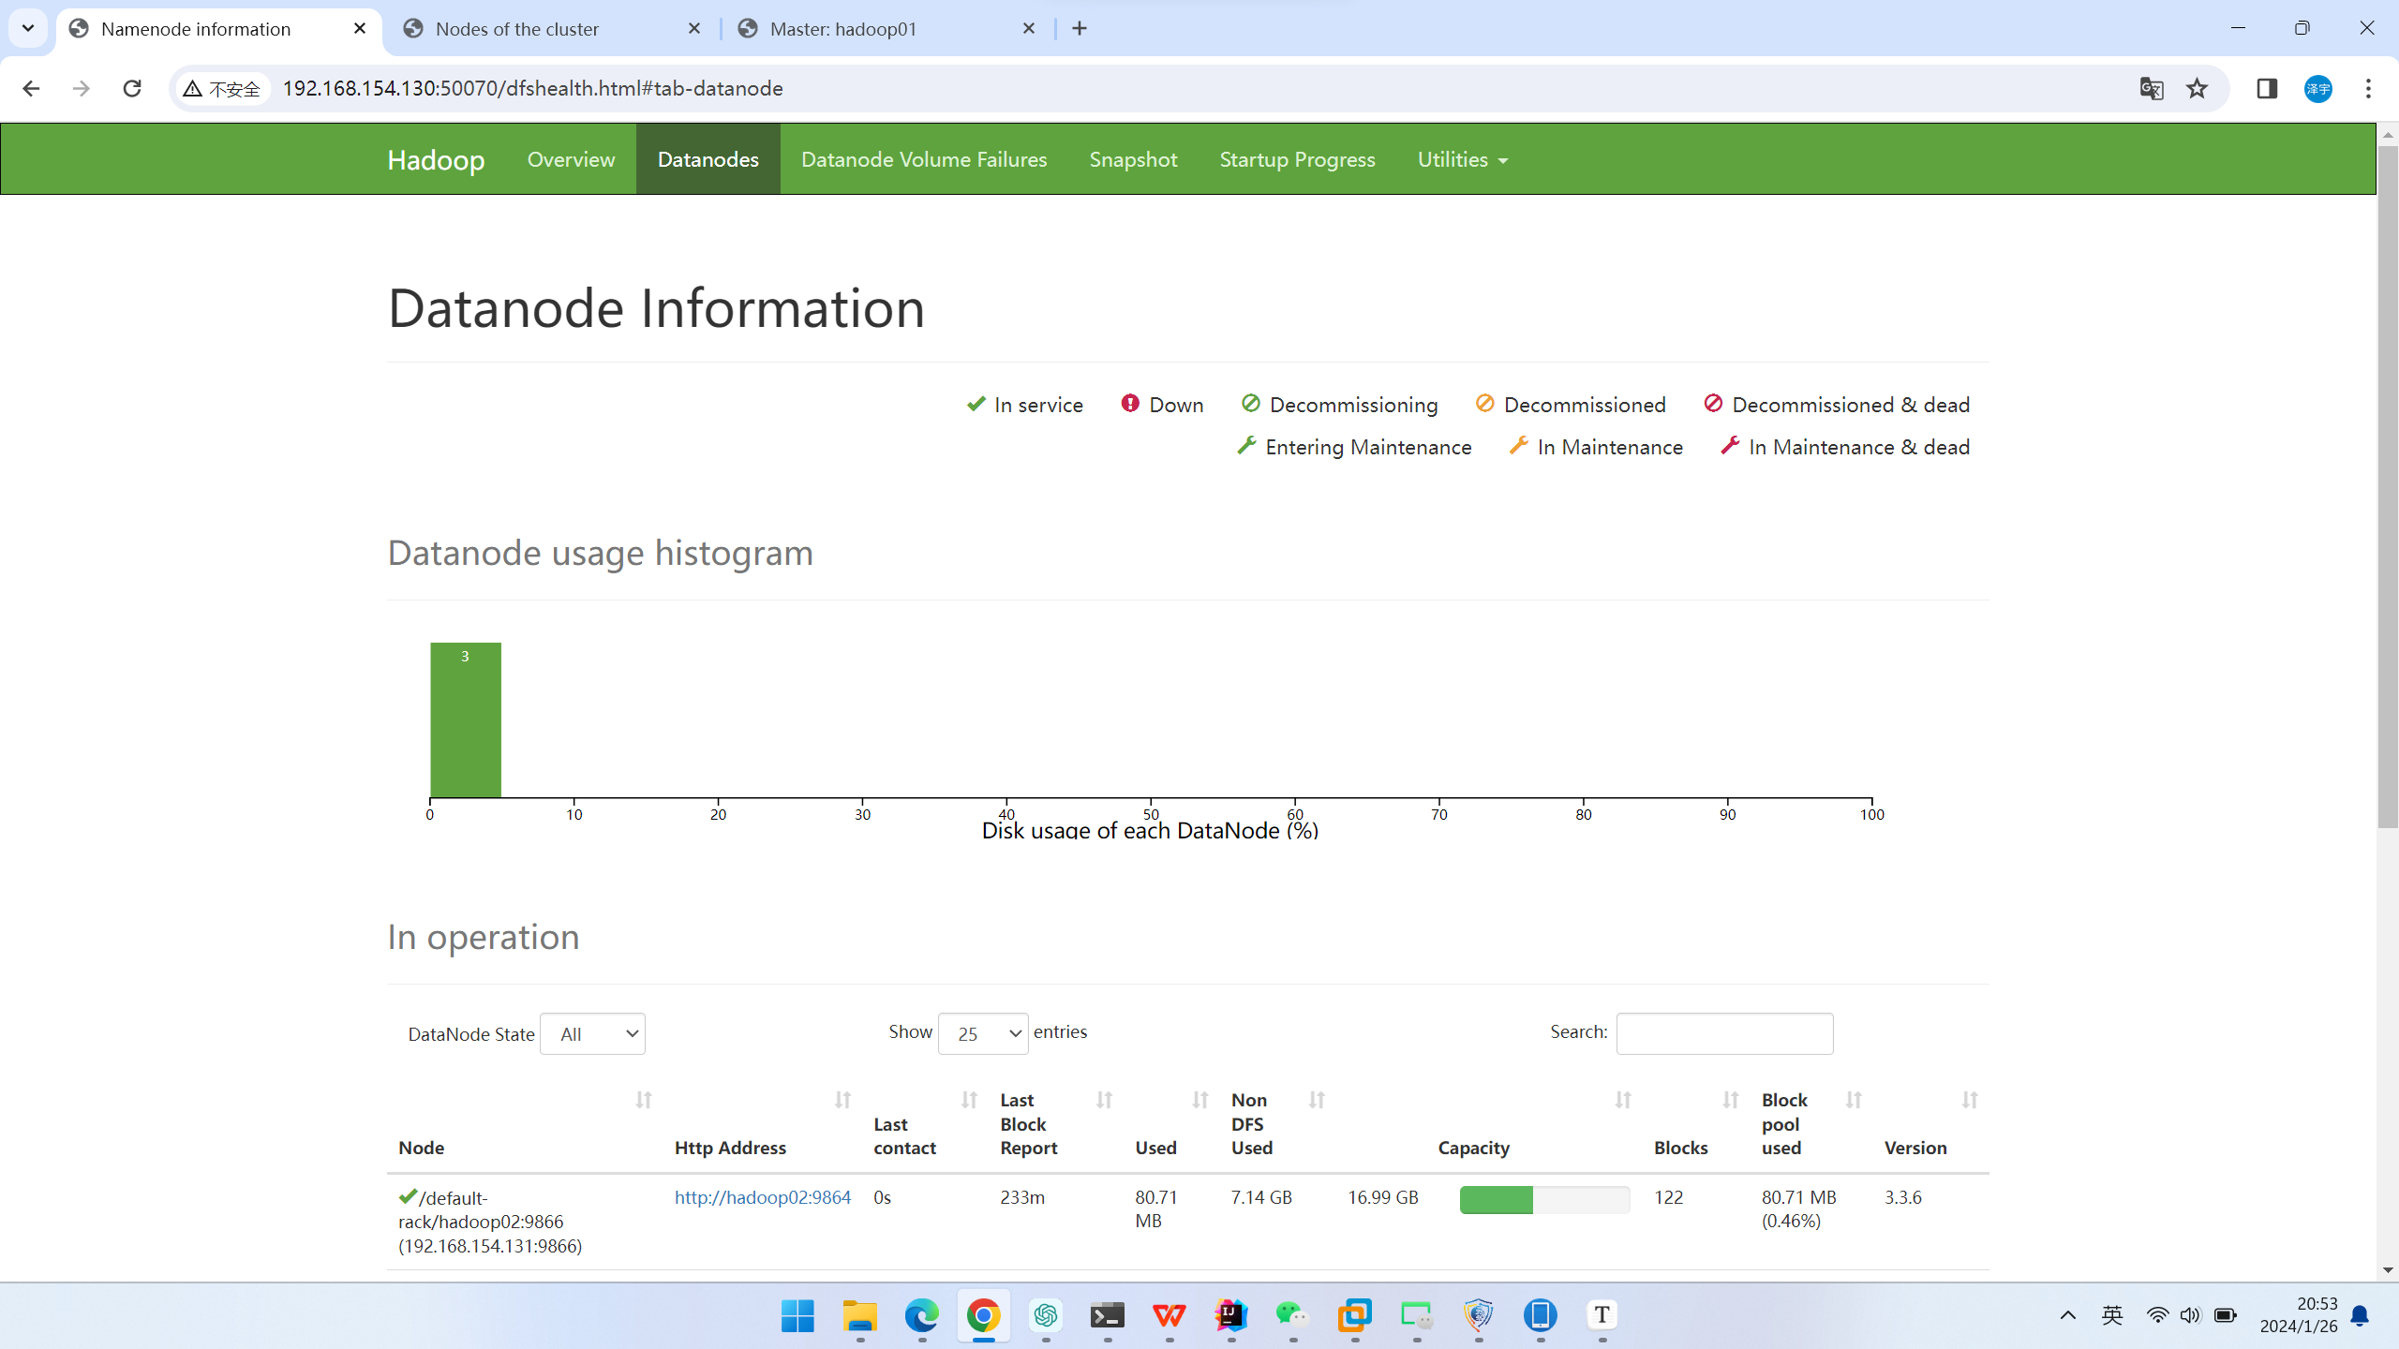Switch to the Overview tab
The image size is (2399, 1349).
click(x=571, y=159)
